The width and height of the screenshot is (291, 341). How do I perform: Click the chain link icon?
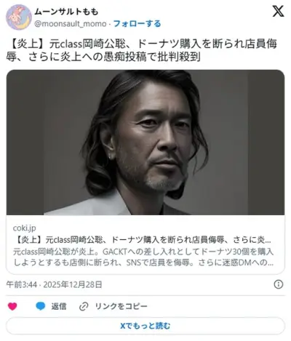pyautogui.click(x=84, y=307)
